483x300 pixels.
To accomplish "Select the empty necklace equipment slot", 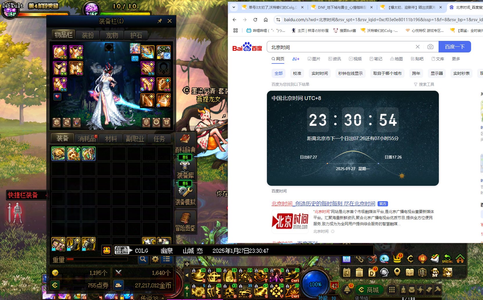I will (164, 68).
